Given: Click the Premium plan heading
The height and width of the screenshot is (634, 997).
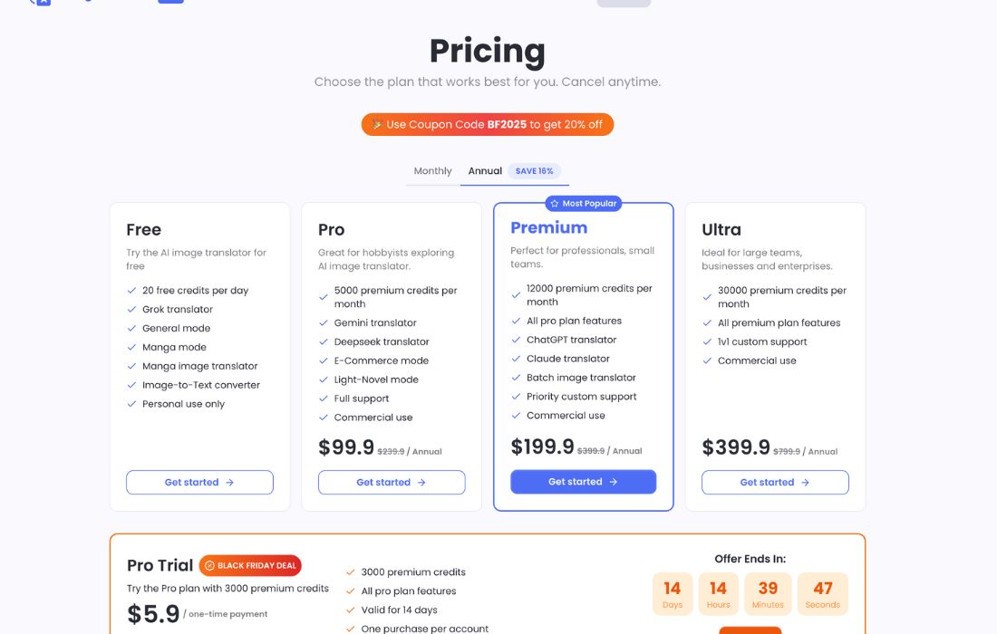Looking at the screenshot, I should coord(548,228).
